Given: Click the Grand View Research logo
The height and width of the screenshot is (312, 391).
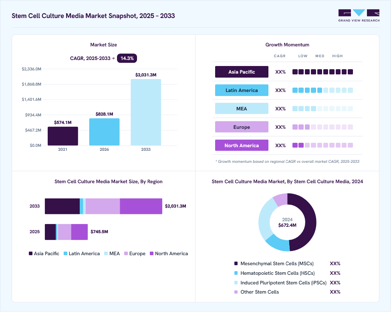Looking at the screenshot, I should click(359, 16).
